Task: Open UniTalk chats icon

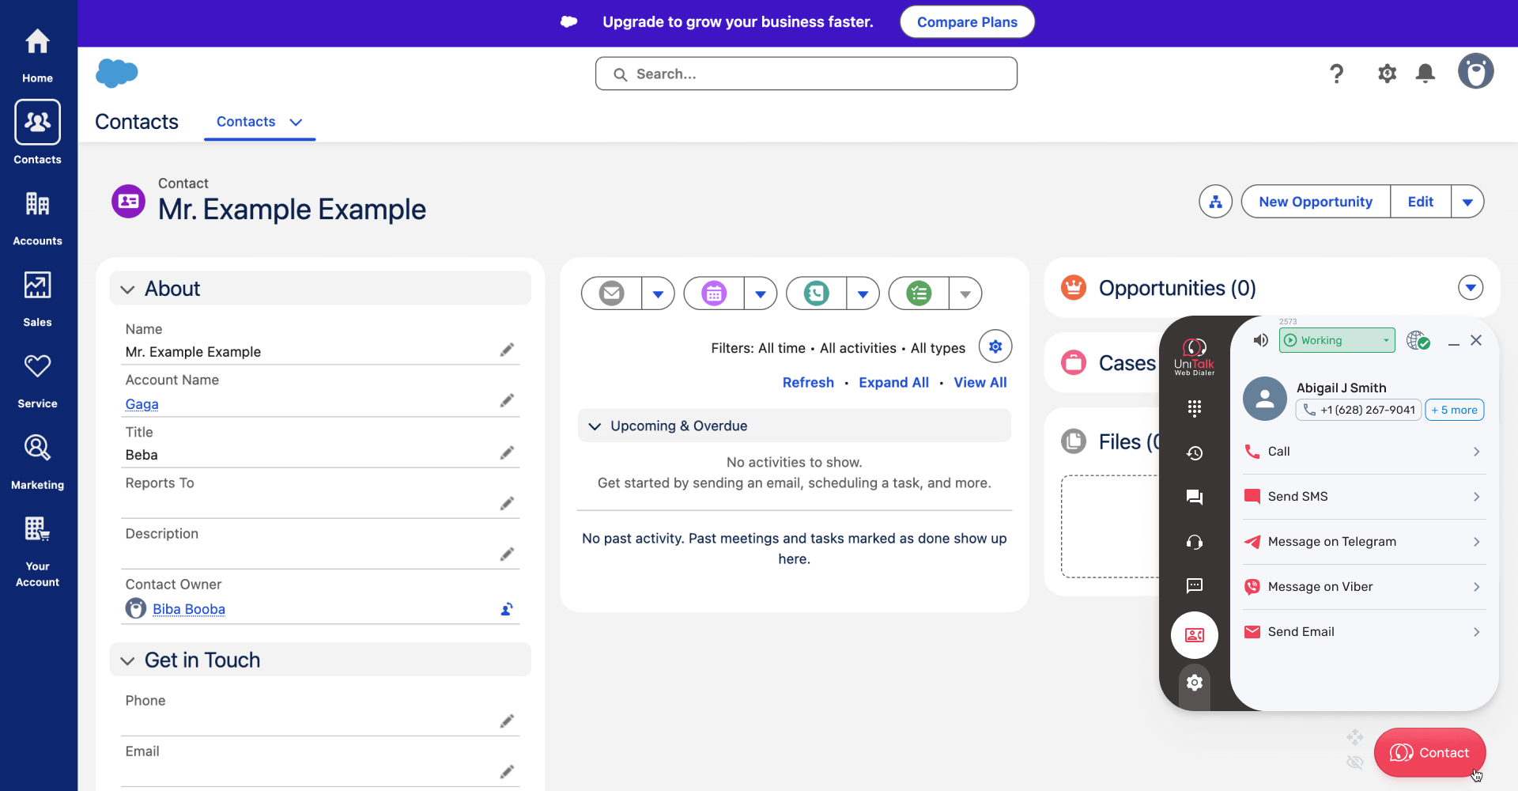Action: [1195, 497]
